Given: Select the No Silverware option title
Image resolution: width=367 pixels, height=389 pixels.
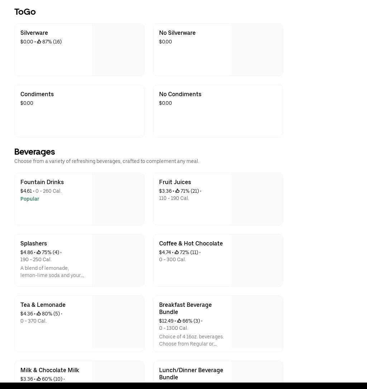Looking at the screenshot, I should (x=177, y=33).
